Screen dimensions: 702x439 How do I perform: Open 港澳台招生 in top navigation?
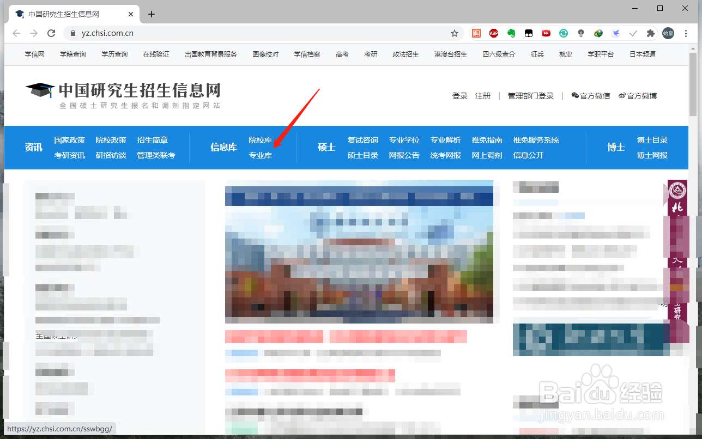coord(451,54)
